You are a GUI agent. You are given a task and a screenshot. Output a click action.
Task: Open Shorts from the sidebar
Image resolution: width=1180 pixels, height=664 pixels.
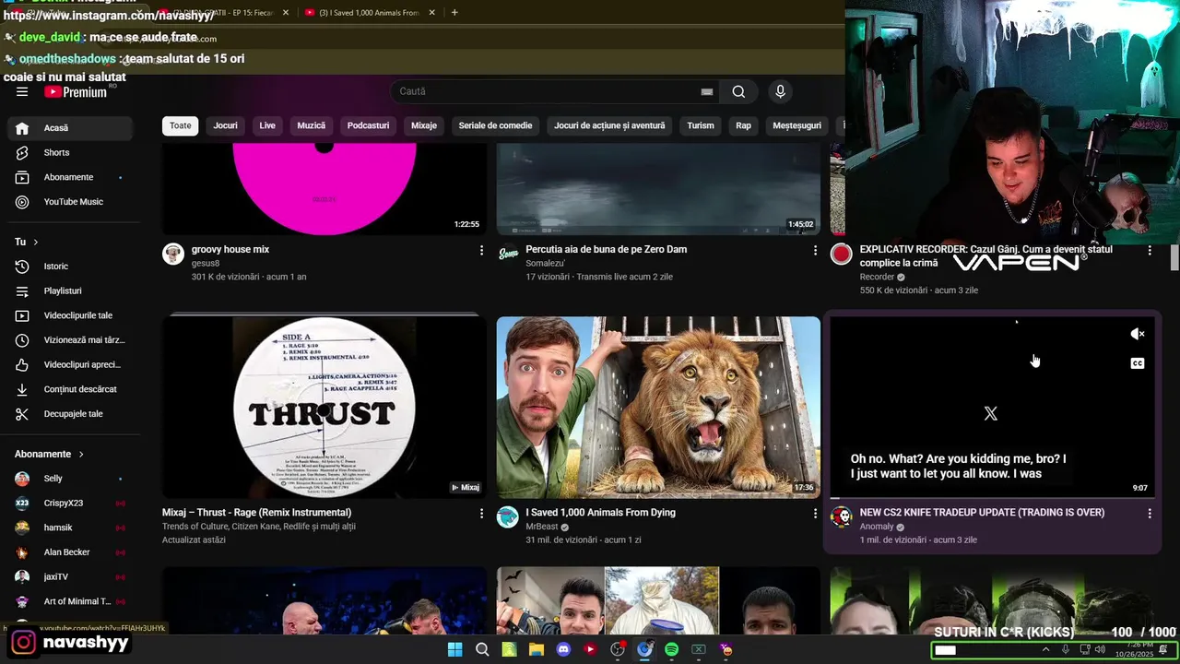tap(70, 152)
